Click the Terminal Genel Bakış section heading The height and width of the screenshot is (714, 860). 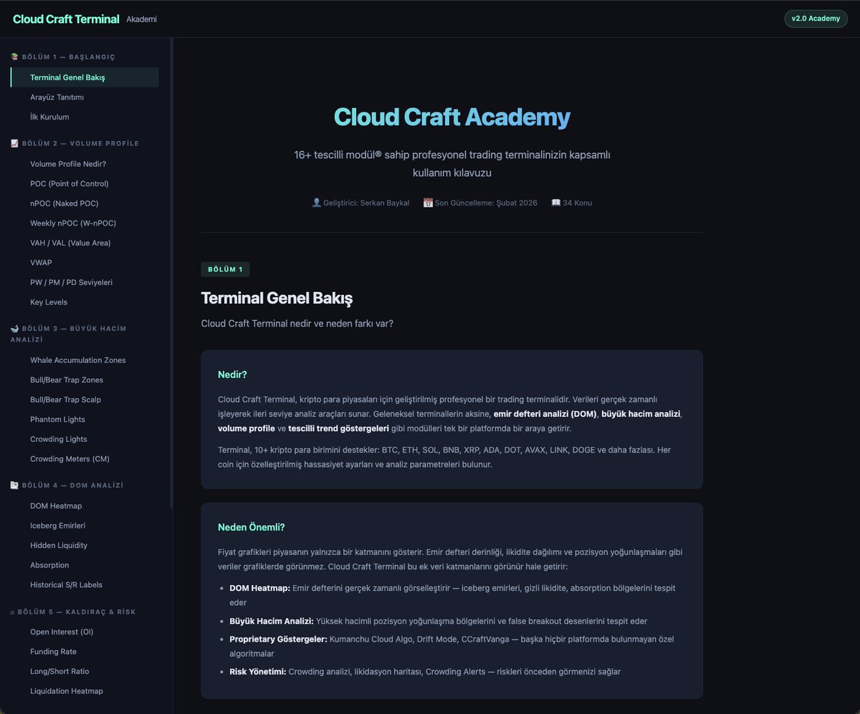coord(277,298)
